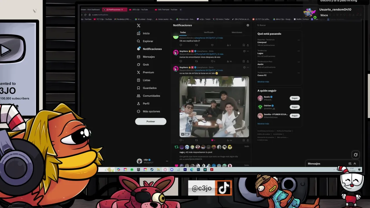Viewport: 370px width, 208px height.
Task: Open Lagos trend options menu
Action: tap(299, 51)
